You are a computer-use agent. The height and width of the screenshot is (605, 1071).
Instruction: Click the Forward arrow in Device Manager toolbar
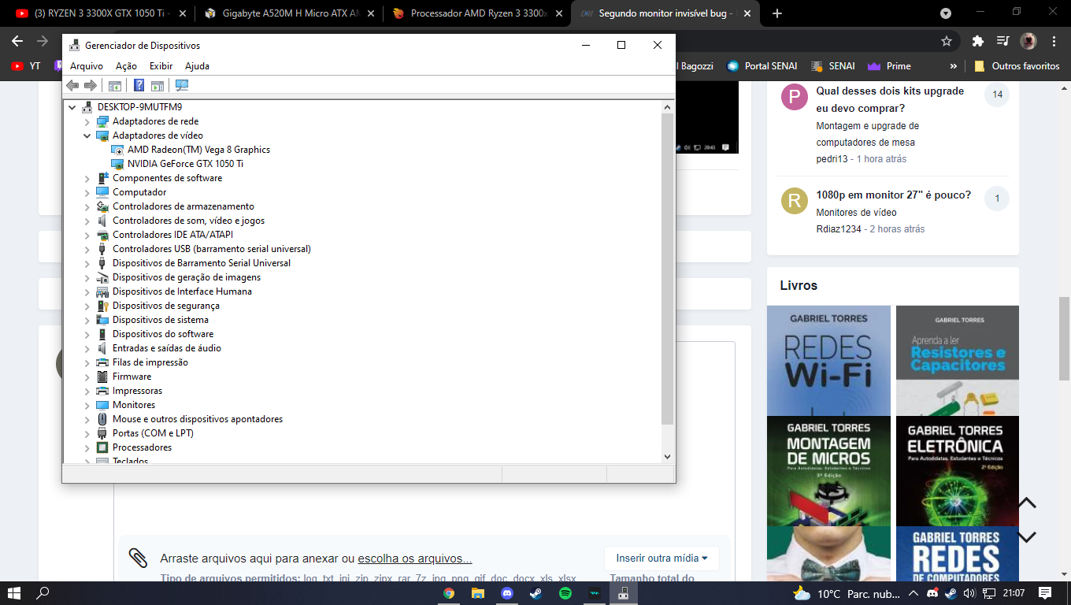click(x=91, y=85)
